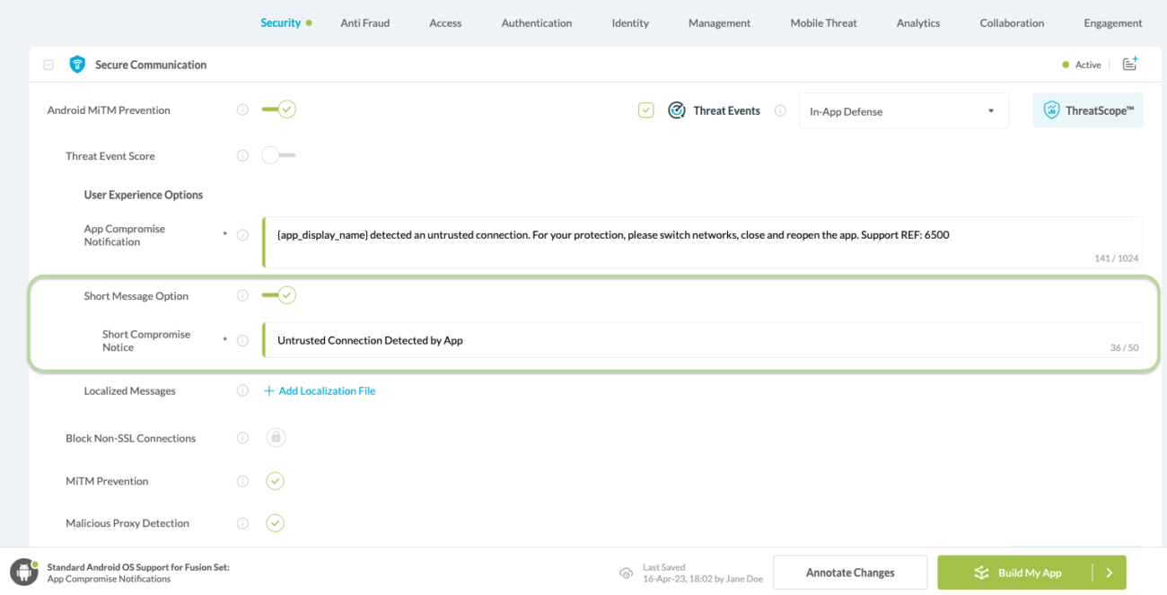Screen dimensions: 1167x595
Task: Turn off the Short Message Option toggle
Action: coord(278,295)
